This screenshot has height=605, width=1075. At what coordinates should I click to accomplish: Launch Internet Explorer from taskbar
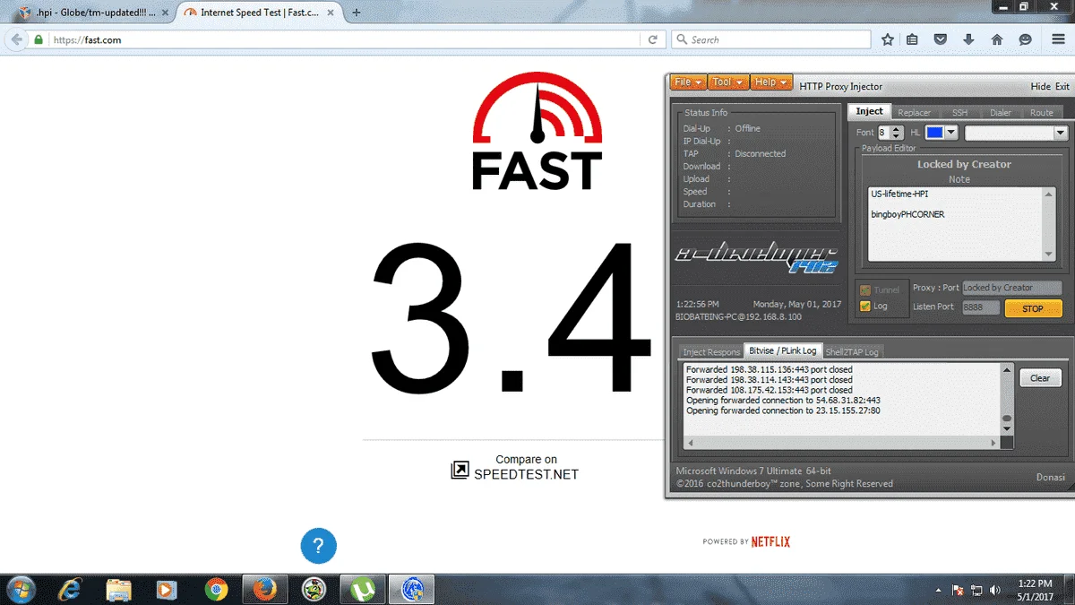pos(71,589)
